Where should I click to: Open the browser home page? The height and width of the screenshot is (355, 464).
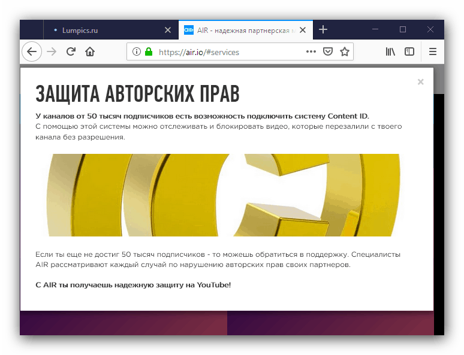[x=90, y=51]
